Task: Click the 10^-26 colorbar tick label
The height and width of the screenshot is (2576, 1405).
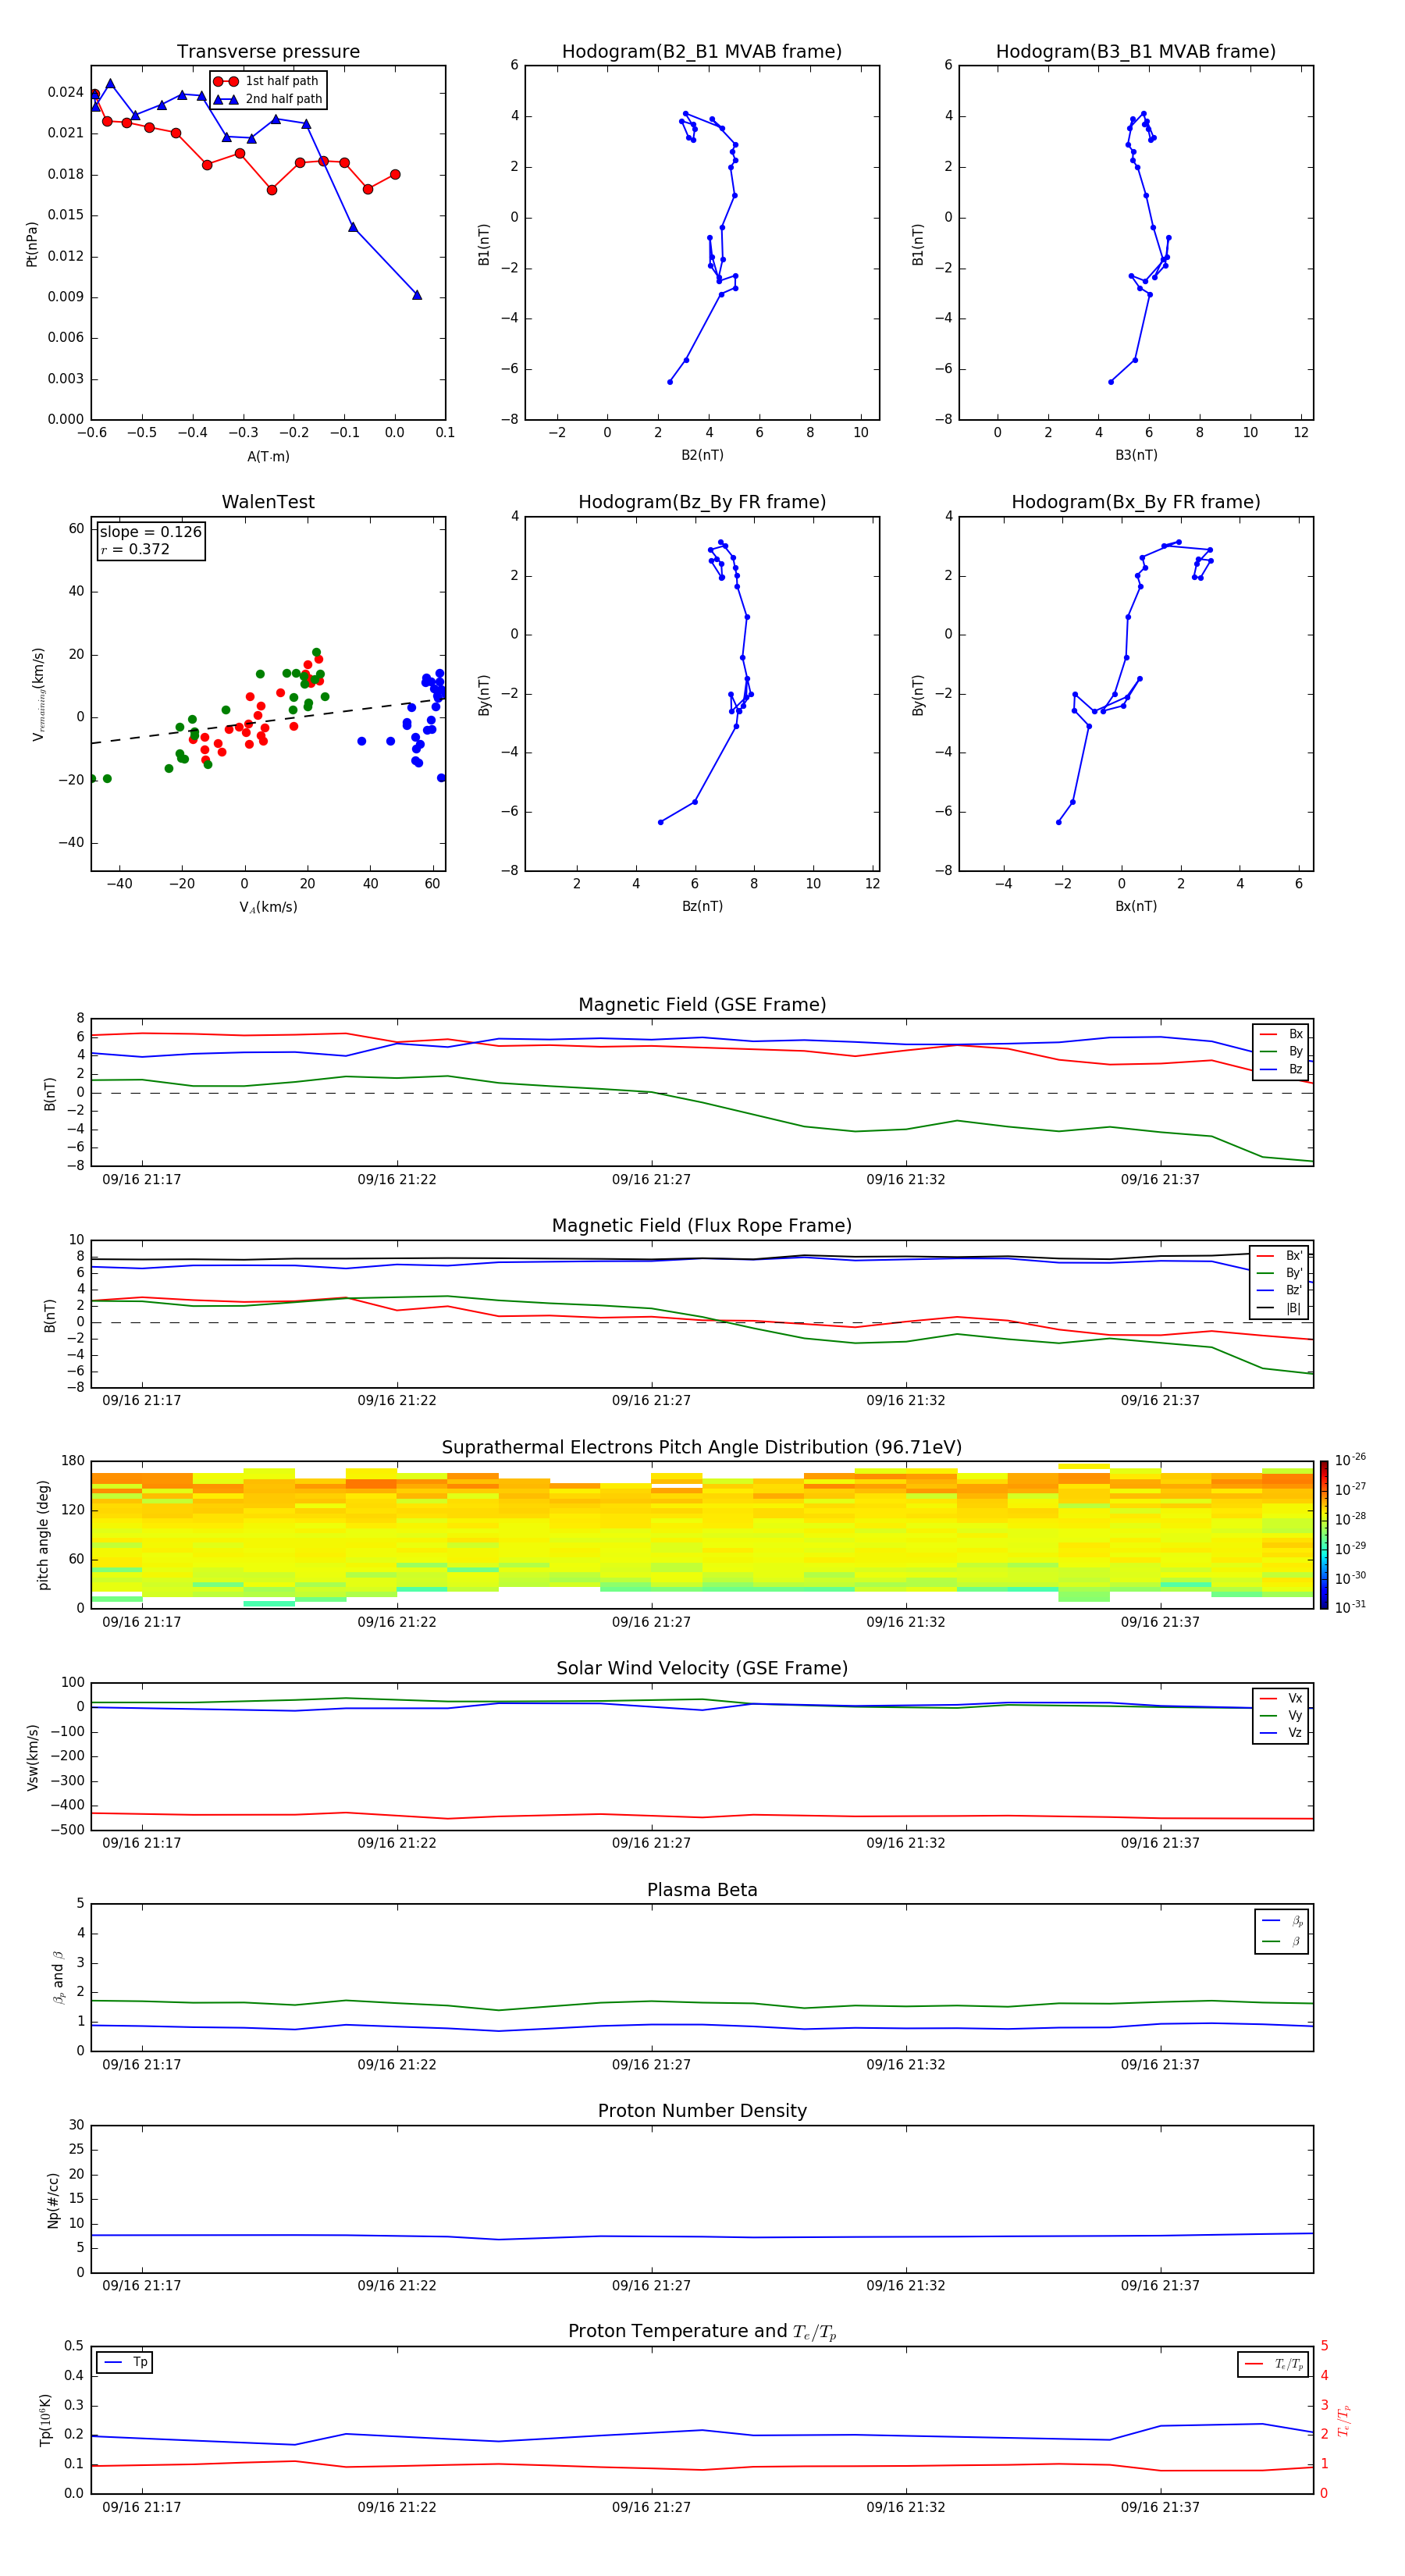Action: pos(1350,1460)
